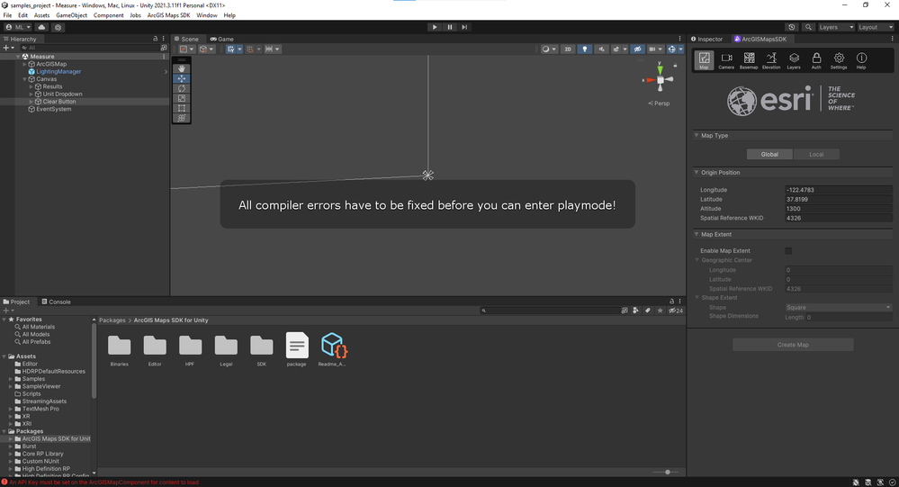Click the Longitude field with -122.4783

838,190
